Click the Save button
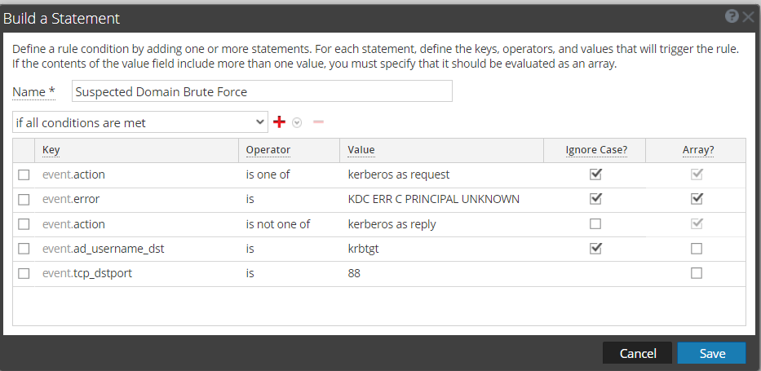Image resolution: width=761 pixels, height=371 pixels. coord(711,353)
